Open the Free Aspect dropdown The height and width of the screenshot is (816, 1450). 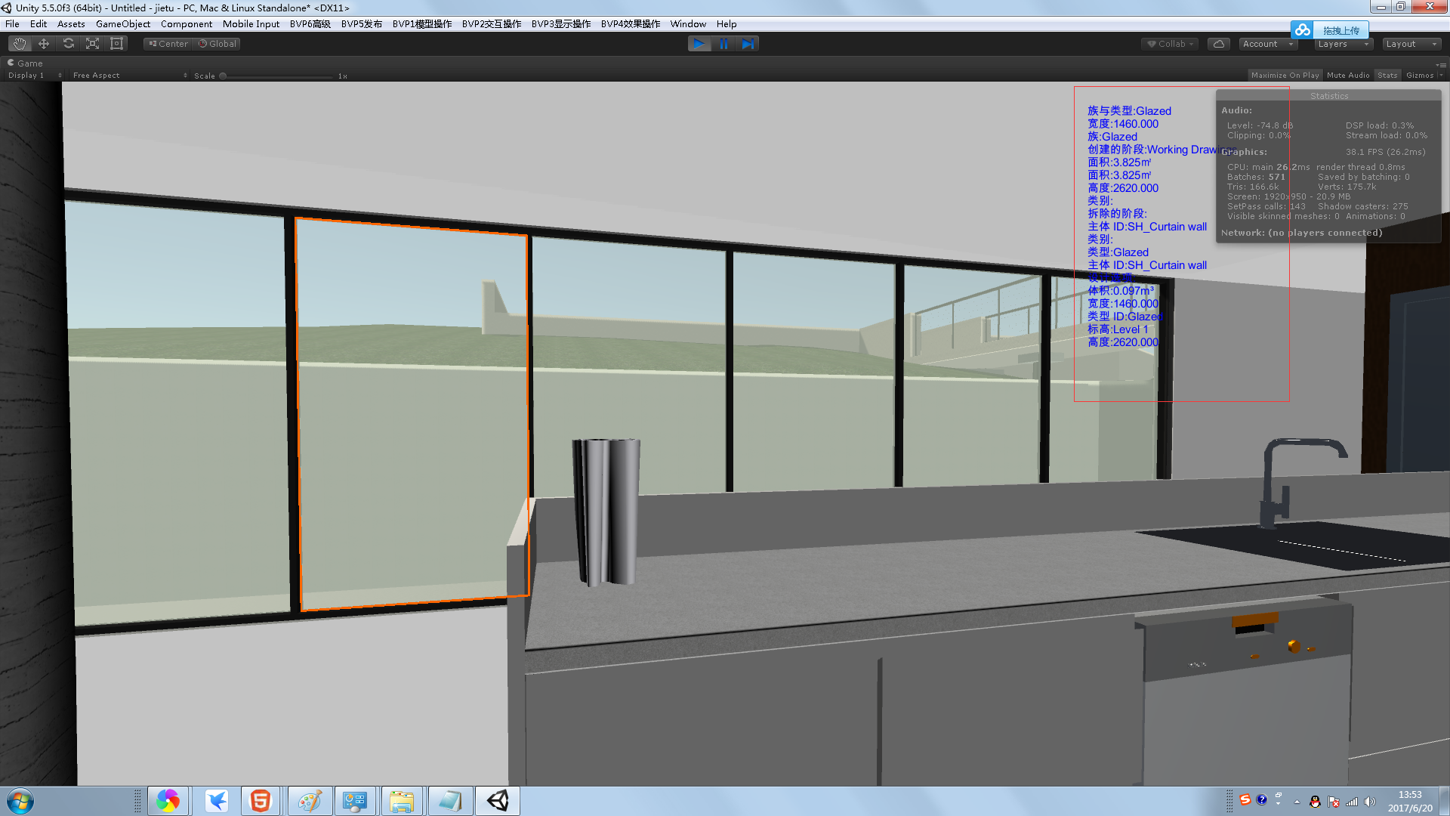[x=128, y=76]
